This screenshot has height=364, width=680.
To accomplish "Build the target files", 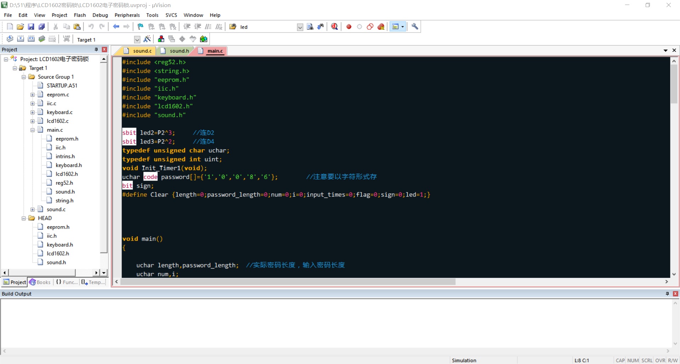I will (21, 39).
